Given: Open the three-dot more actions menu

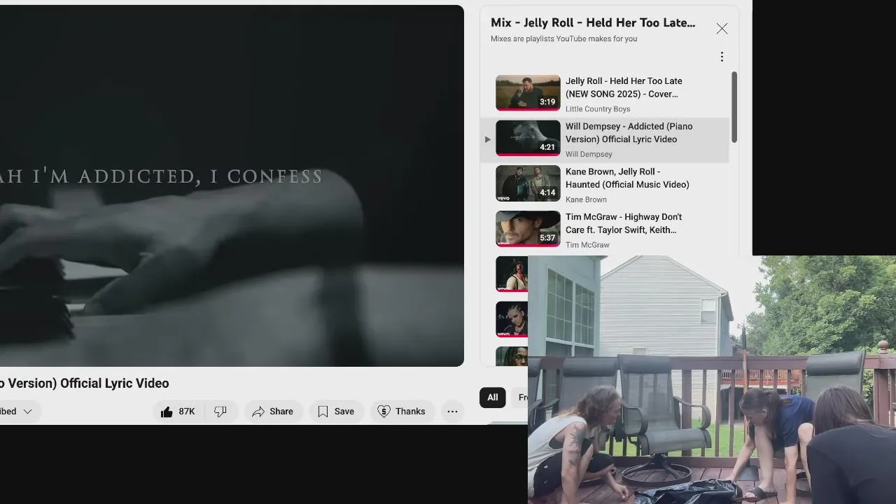Looking at the screenshot, I should click(x=453, y=412).
